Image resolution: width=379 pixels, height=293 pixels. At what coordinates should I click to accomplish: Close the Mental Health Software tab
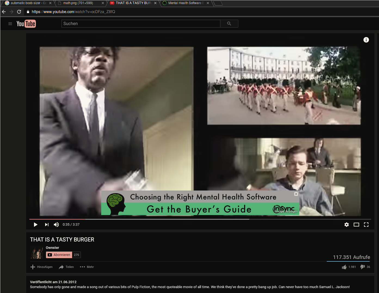click(x=208, y=3)
